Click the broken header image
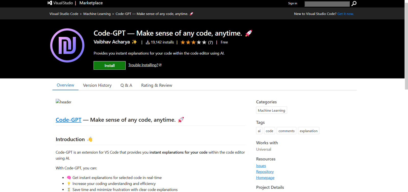The height and width of the screenshot is (192, 408). click(x=63, y=102)
